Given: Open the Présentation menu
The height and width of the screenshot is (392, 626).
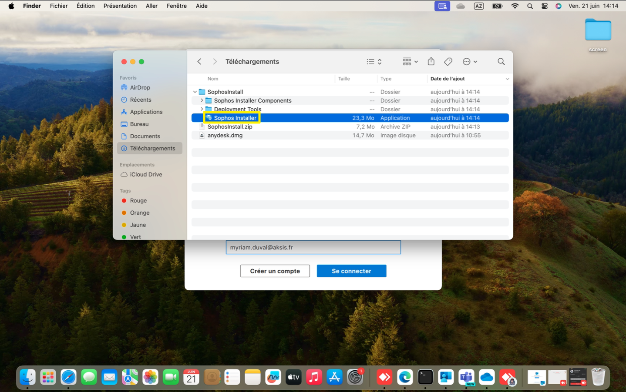Looking at the screenshot, I should [120, 6].
